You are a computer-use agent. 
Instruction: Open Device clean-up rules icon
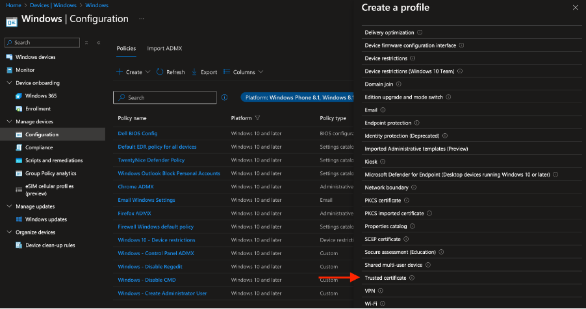pos(19,245)
